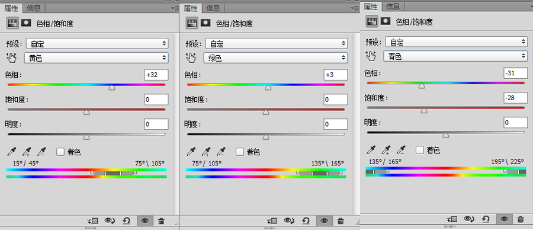
Task: Open the panel flyout menu of the Green panel
Action: tap(355, 8)
